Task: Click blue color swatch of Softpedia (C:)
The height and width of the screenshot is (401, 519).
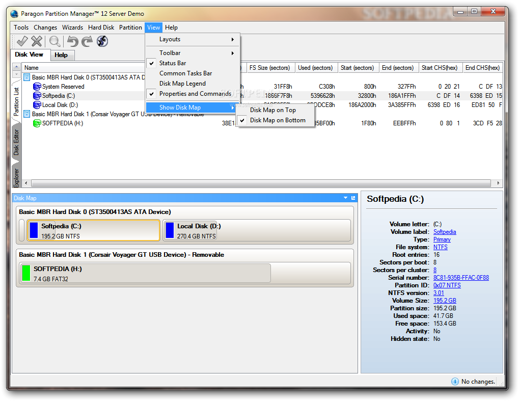Action: pyautogui.click(x=34, y=230)
